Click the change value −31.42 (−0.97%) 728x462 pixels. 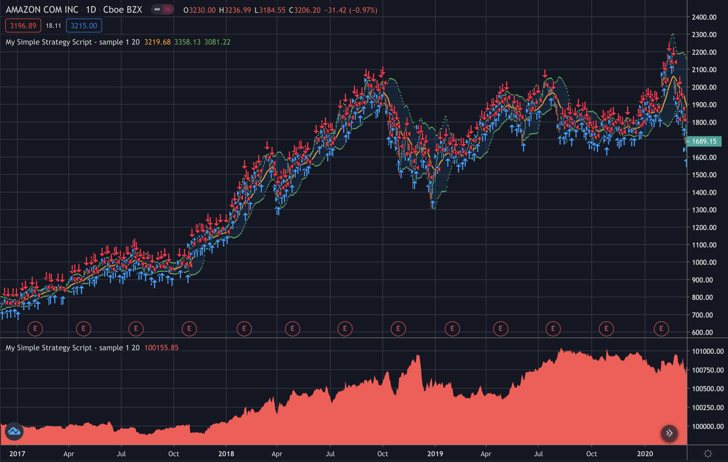[351, 10]
